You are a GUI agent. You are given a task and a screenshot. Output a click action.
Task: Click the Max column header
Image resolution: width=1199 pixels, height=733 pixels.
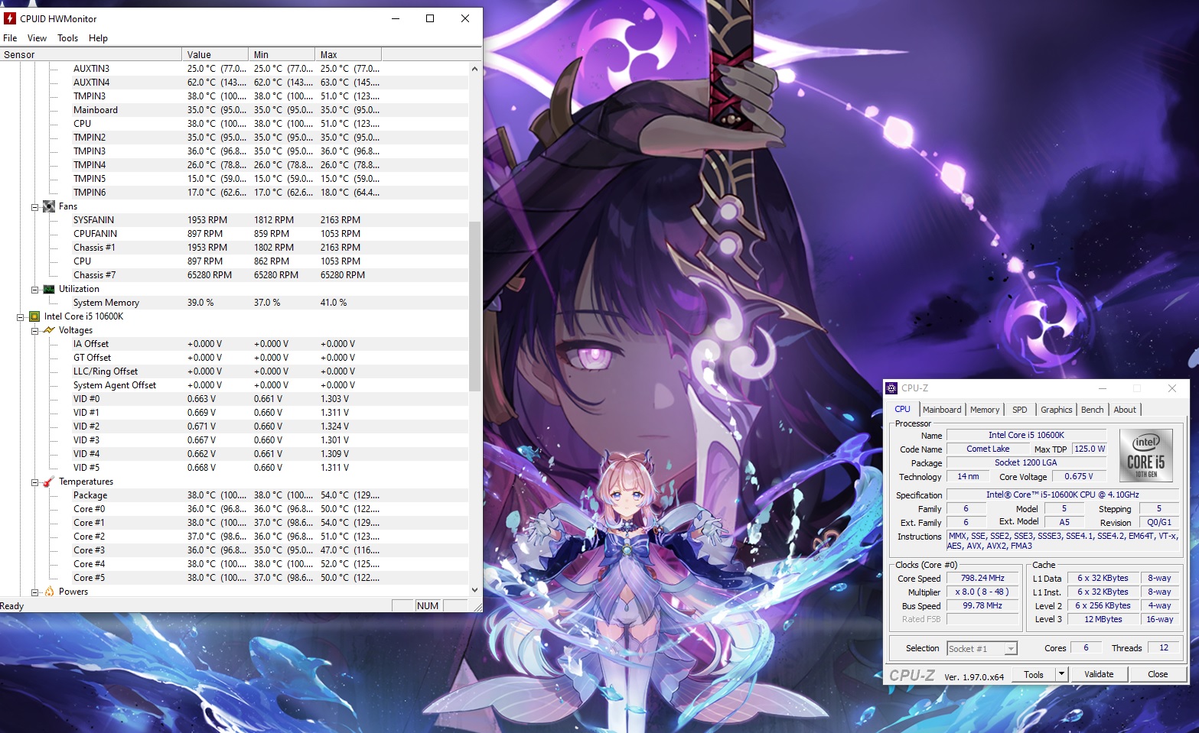pyautogui.click(x=348, y=54)
